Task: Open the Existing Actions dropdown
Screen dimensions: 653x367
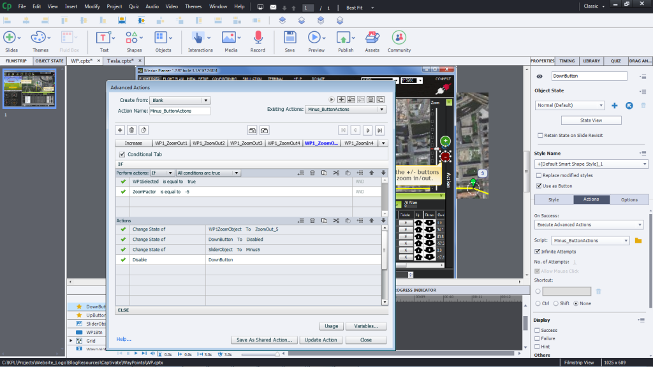Action: pos(346,110)
